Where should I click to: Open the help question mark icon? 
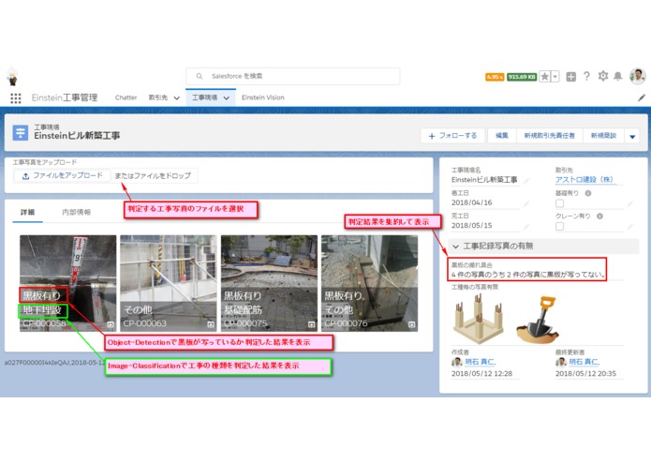point(586,76)
